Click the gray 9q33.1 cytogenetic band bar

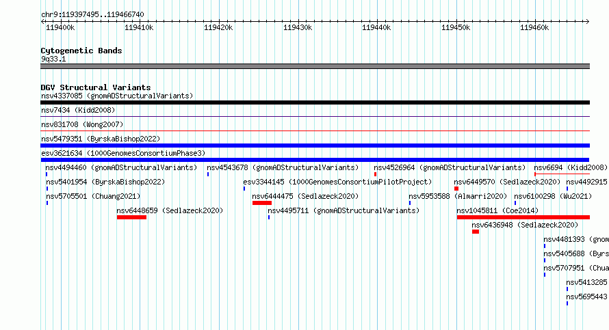(x=315, y=66)
